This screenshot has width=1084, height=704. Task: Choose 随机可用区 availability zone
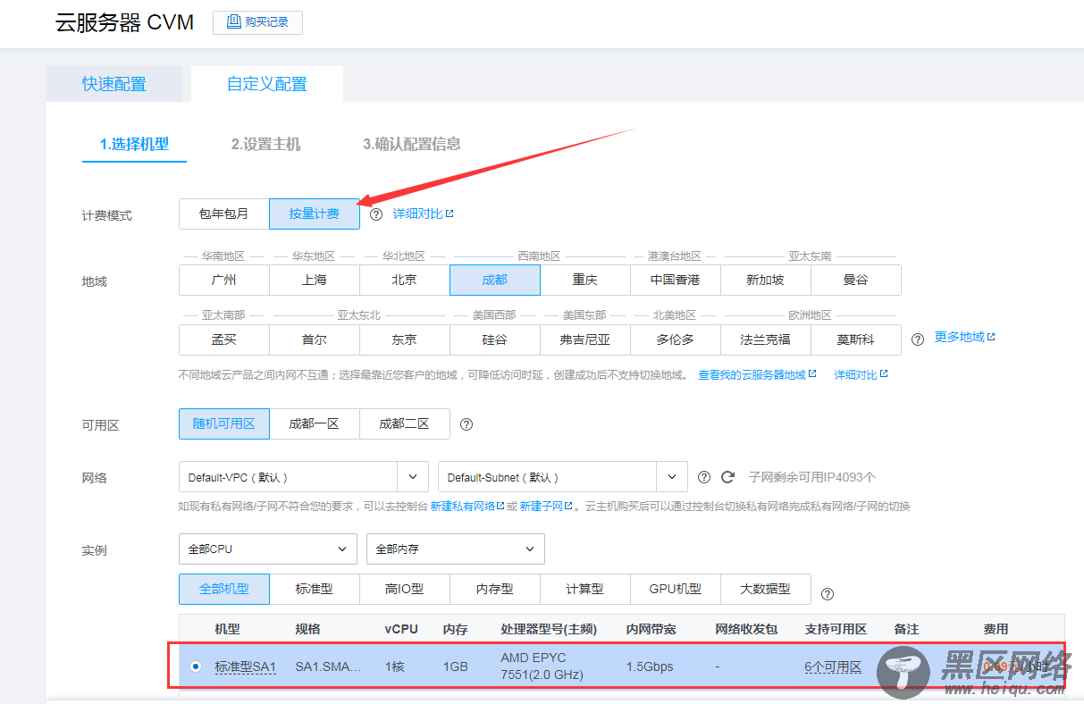pyautogui.click(x=224, y=423)
